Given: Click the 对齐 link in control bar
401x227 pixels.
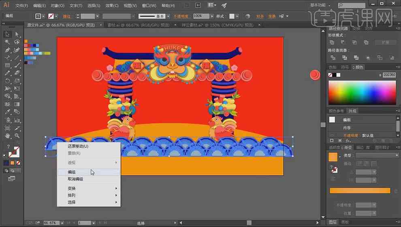Looking at the screenshot, I should (x=260, y=16).
